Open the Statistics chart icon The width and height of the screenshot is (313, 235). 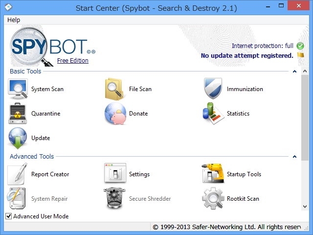tap(213, 114)
